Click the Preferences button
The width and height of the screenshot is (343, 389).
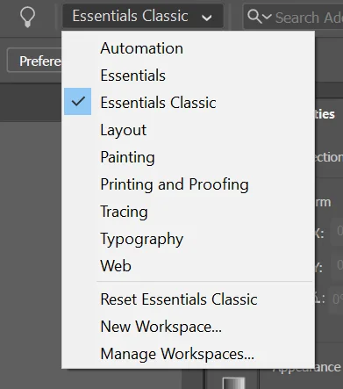(34, 61)
